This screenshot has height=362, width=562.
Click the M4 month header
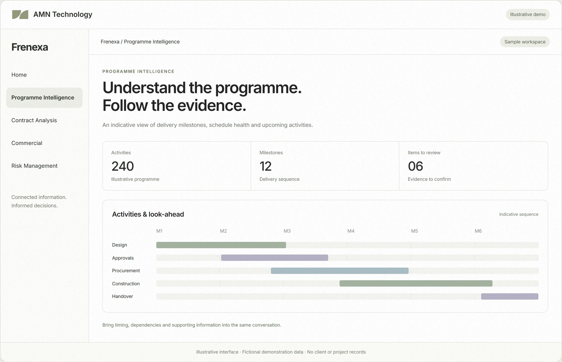point(351,231)
